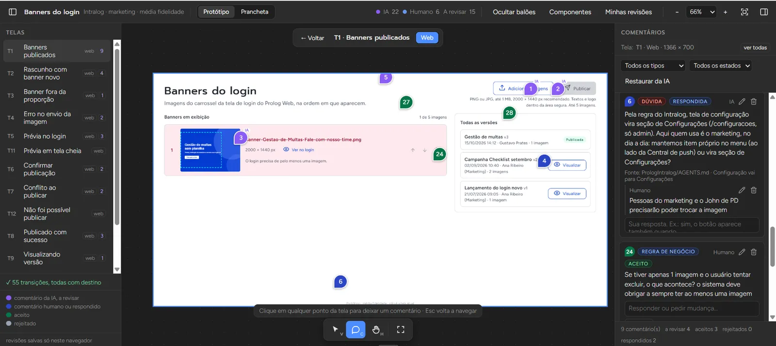Select screen T4 Erro no envio da imagem
776x346 pixels.
[x=57, y=118]
